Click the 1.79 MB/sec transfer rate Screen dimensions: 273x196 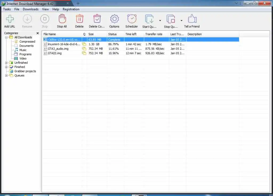click(x=154, y=44)
